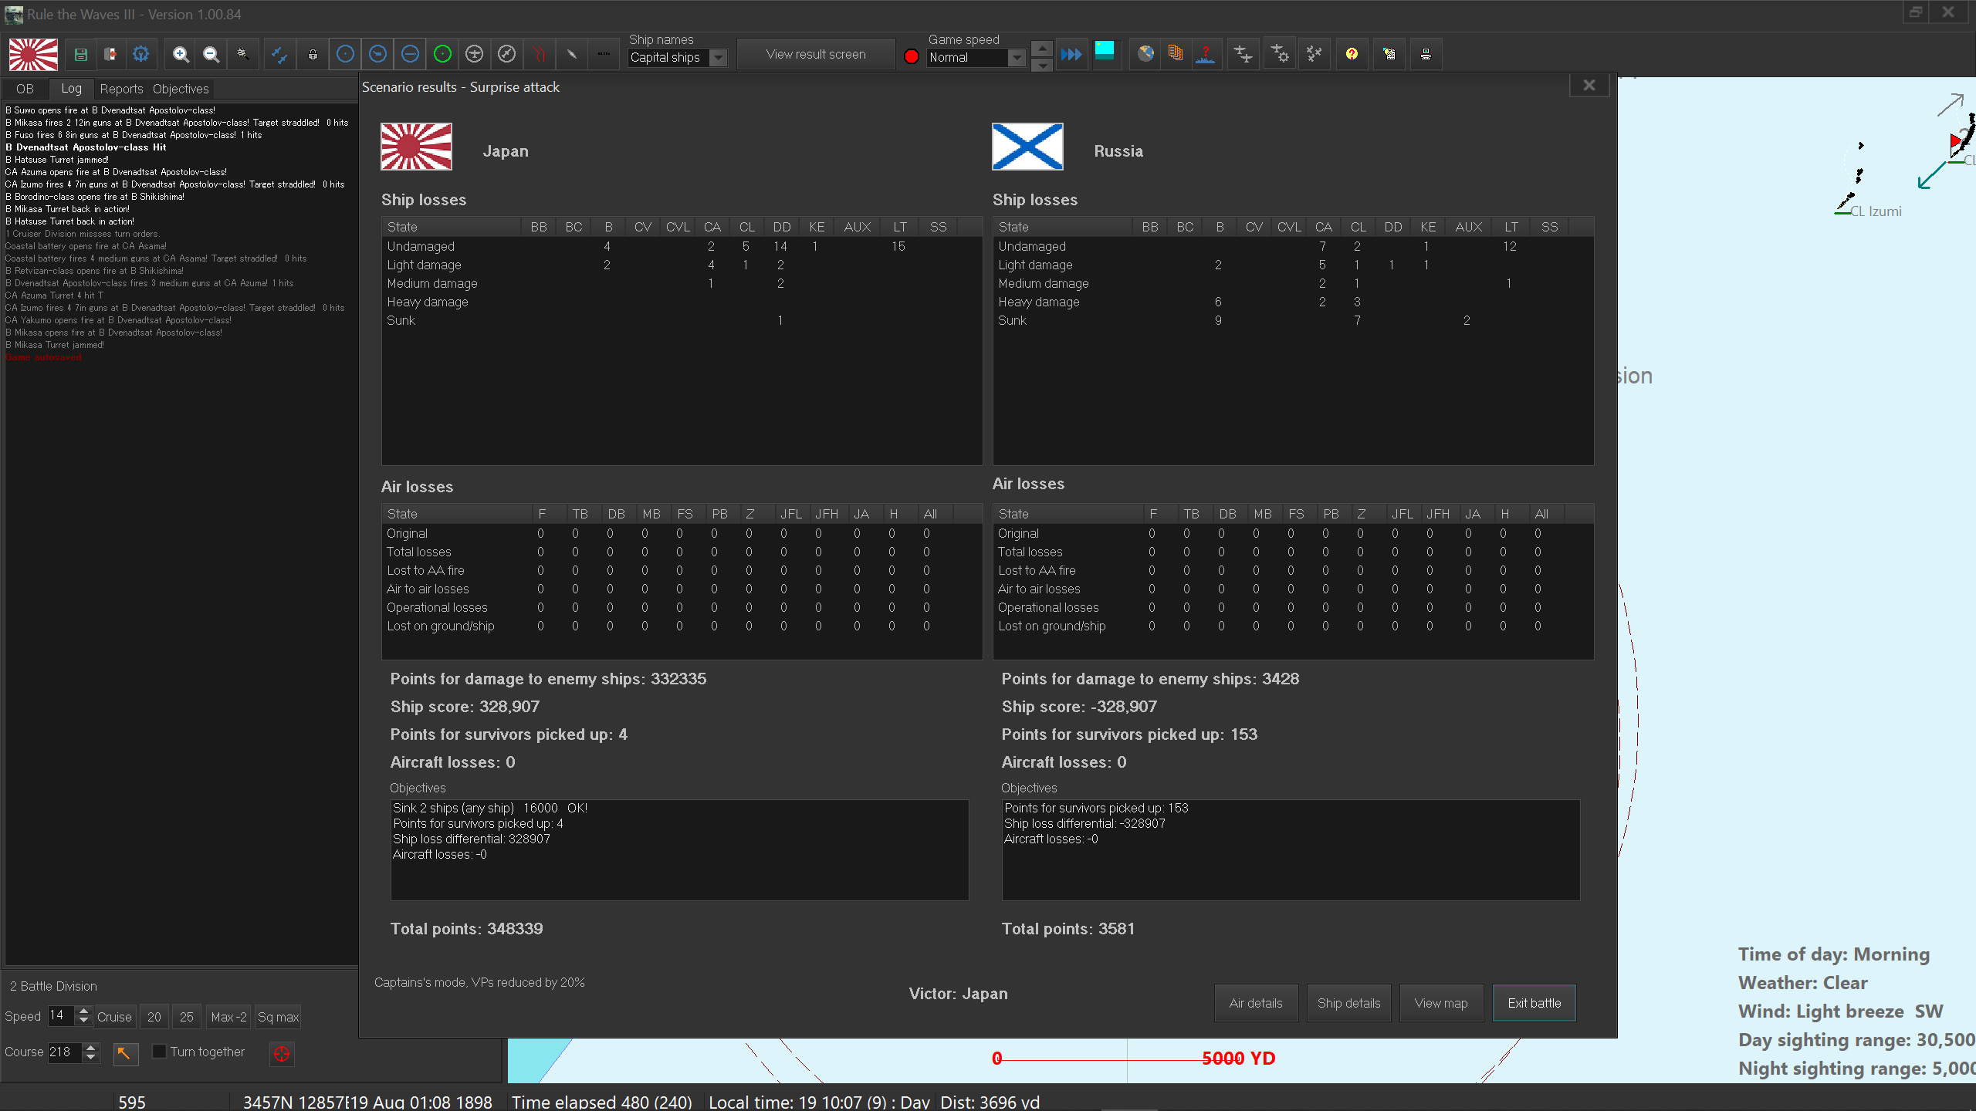Click the Cruise speed button
Image resolution: width=1976 pixels, height=1111 pixels.
pos(114,1017)
